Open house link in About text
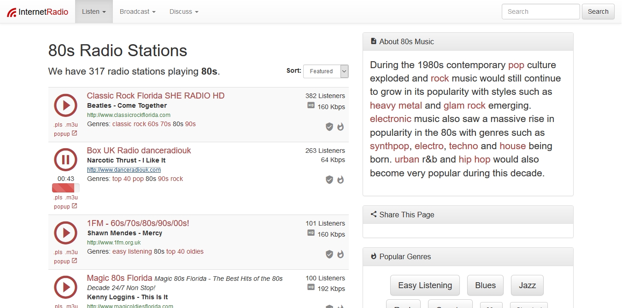The width and height of the screenshot is (622, 308). [x=513, y=146]
